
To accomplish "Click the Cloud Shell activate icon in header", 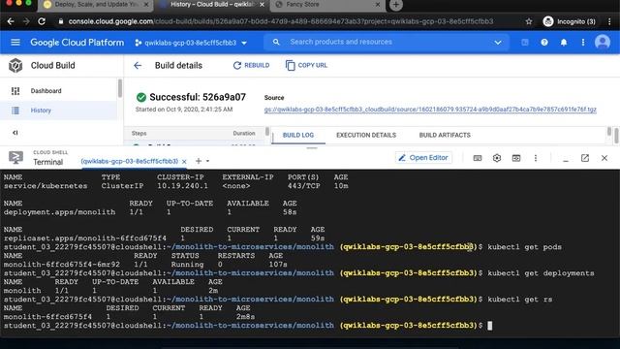I will 525,43.
